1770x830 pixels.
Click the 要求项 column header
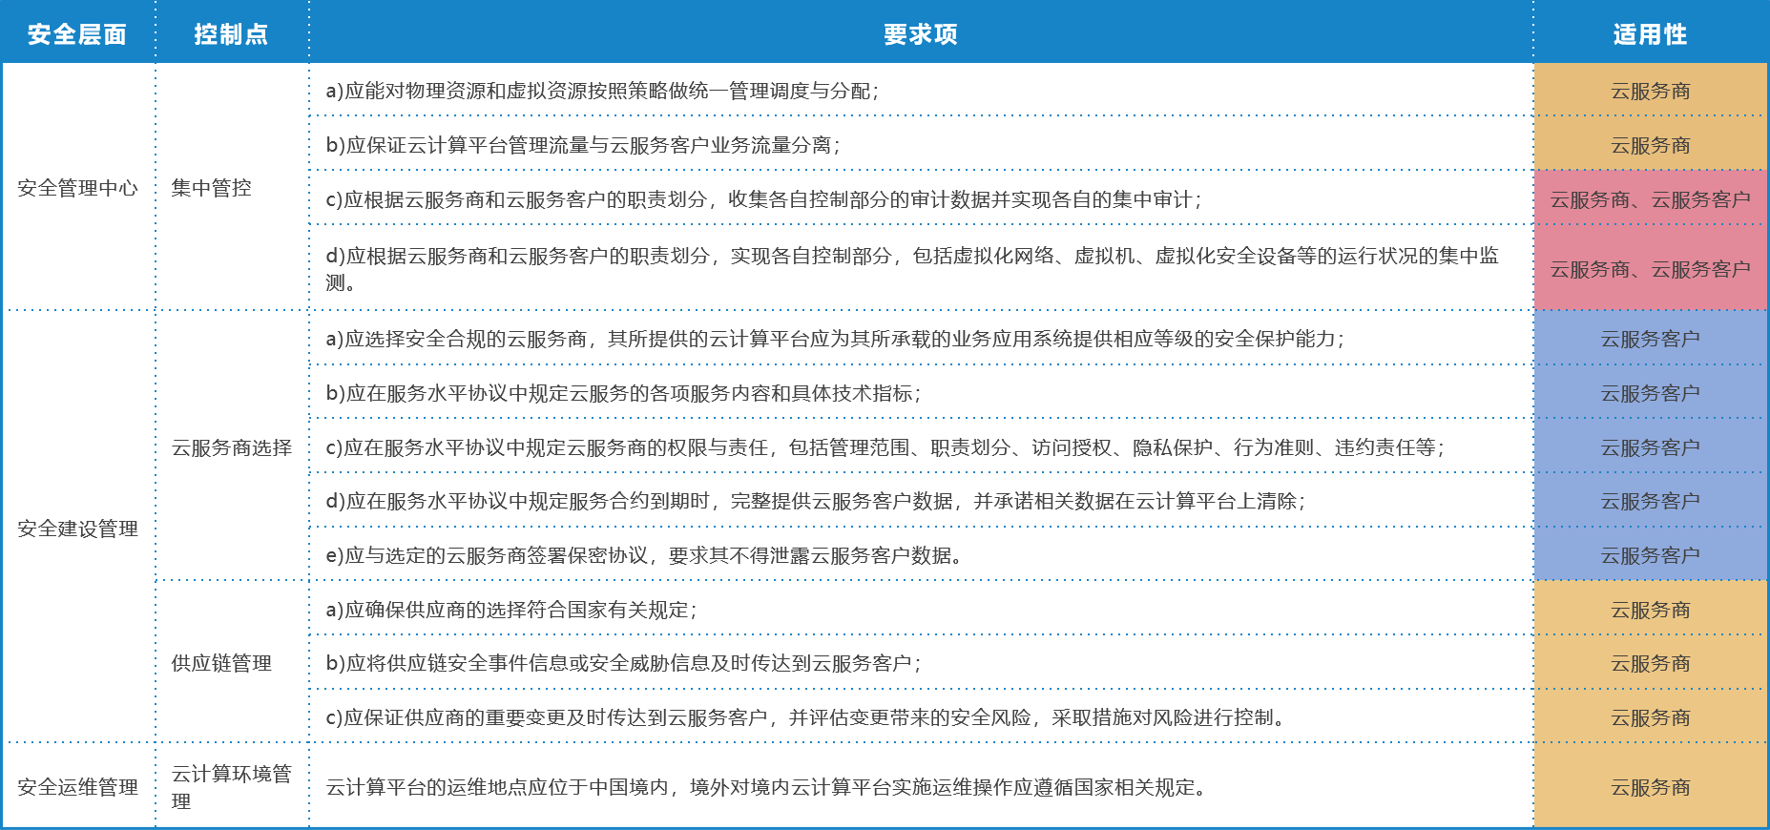click(920, 34)
